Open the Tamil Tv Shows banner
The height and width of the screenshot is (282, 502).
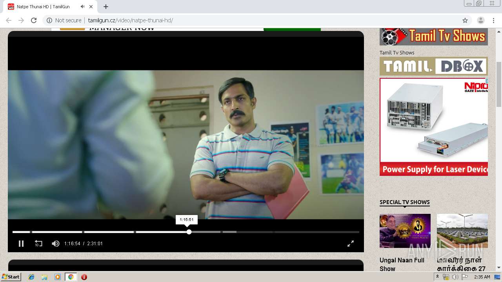tap(434, 37)
